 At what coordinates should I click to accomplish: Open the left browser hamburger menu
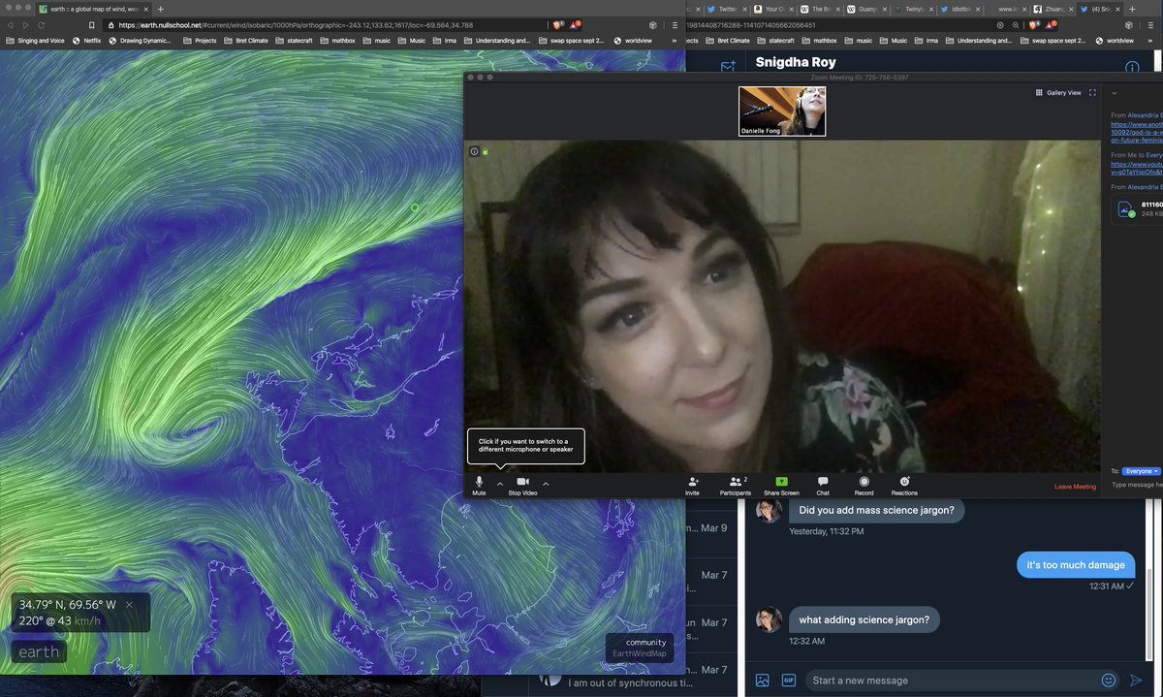[675, 25]
